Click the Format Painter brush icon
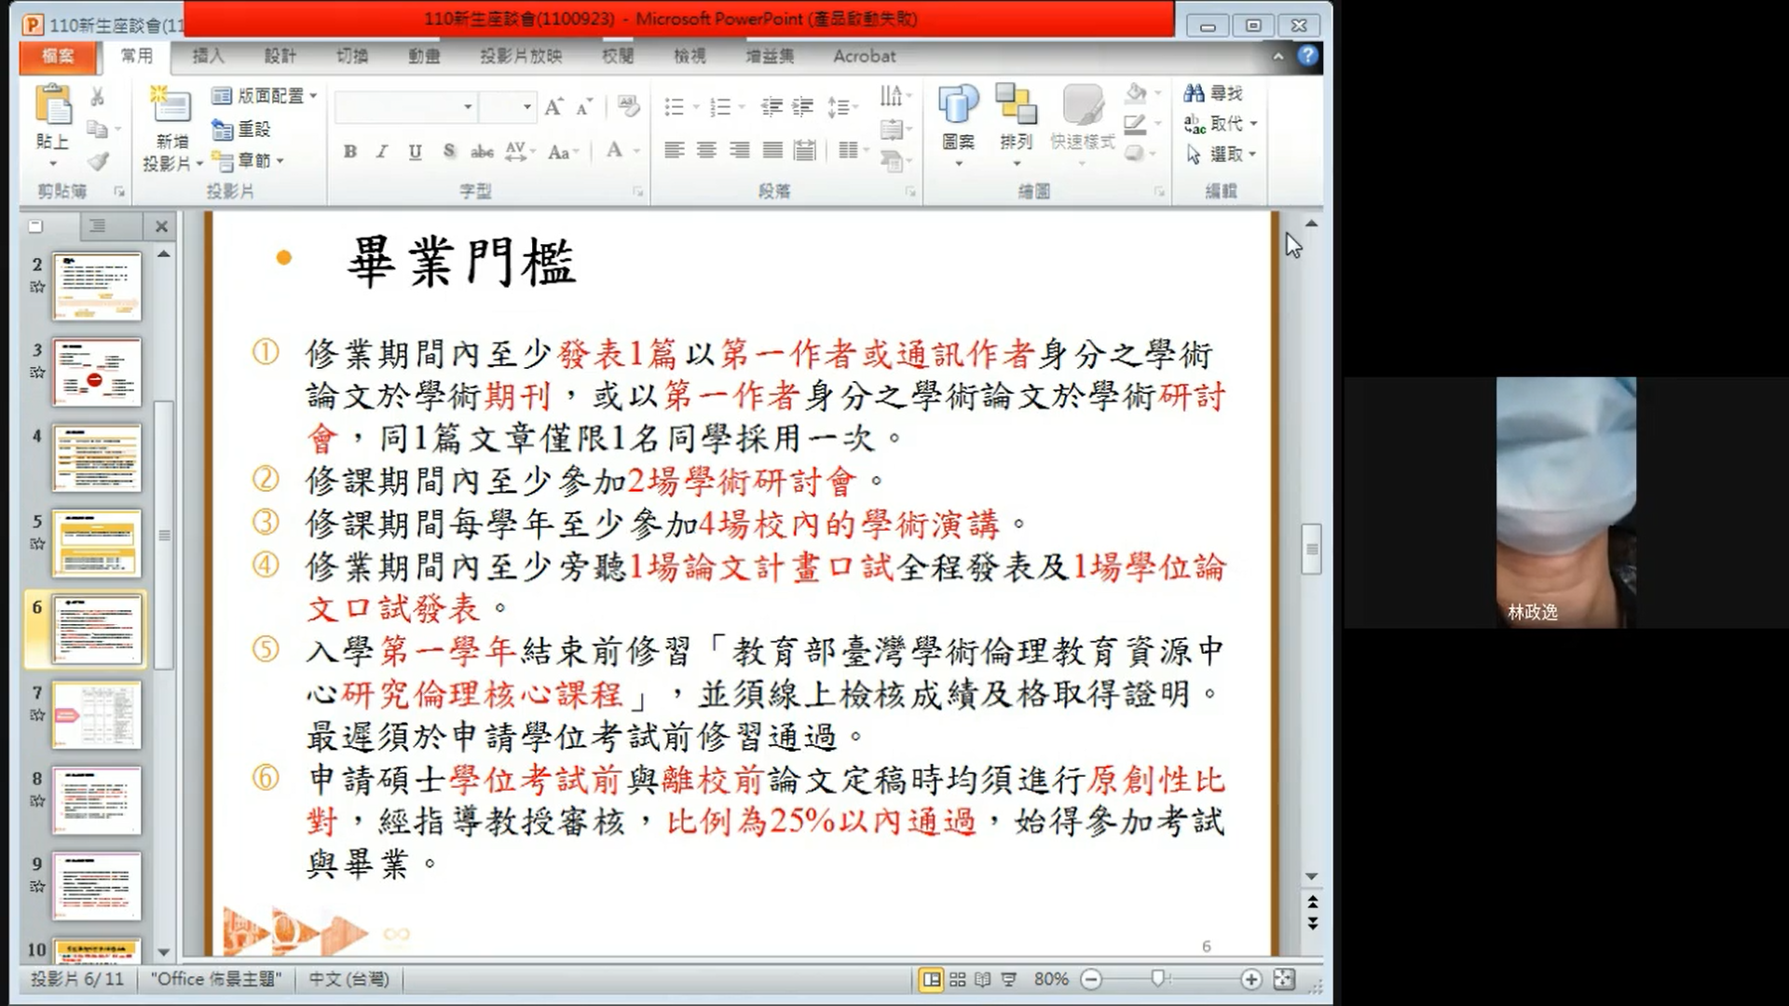 98,162
